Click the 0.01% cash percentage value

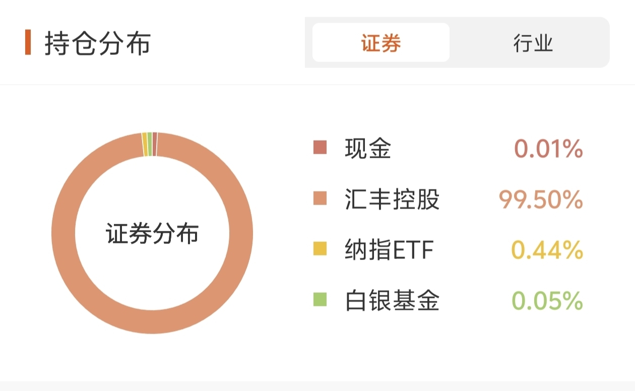(x=548, y=149)
